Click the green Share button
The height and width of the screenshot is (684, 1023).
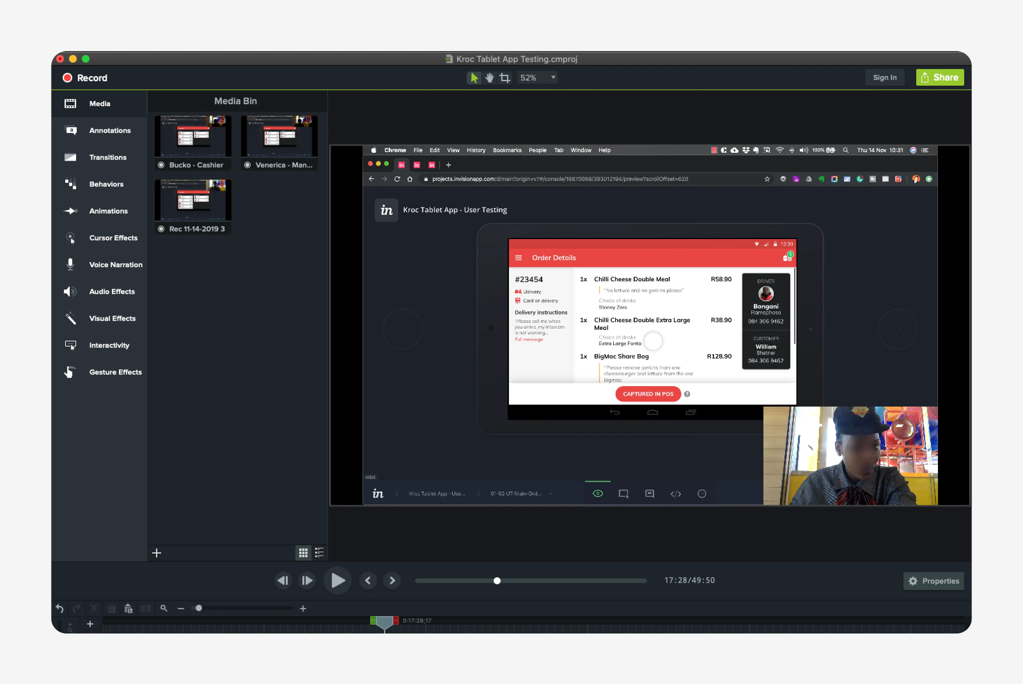[940, 78]
